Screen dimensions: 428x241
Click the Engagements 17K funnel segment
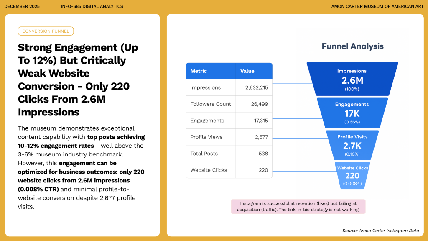pos(352,113)
